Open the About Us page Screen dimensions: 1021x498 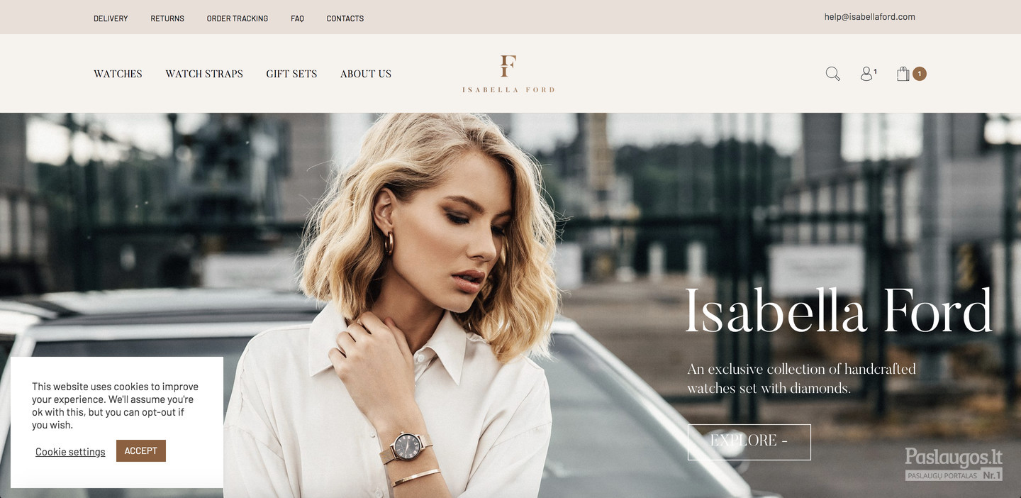coord(366,74)
